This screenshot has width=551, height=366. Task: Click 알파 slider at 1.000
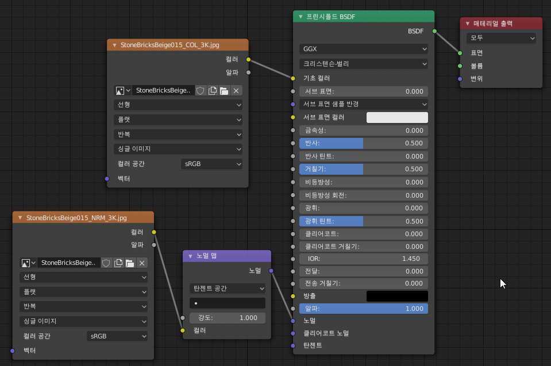364,309
